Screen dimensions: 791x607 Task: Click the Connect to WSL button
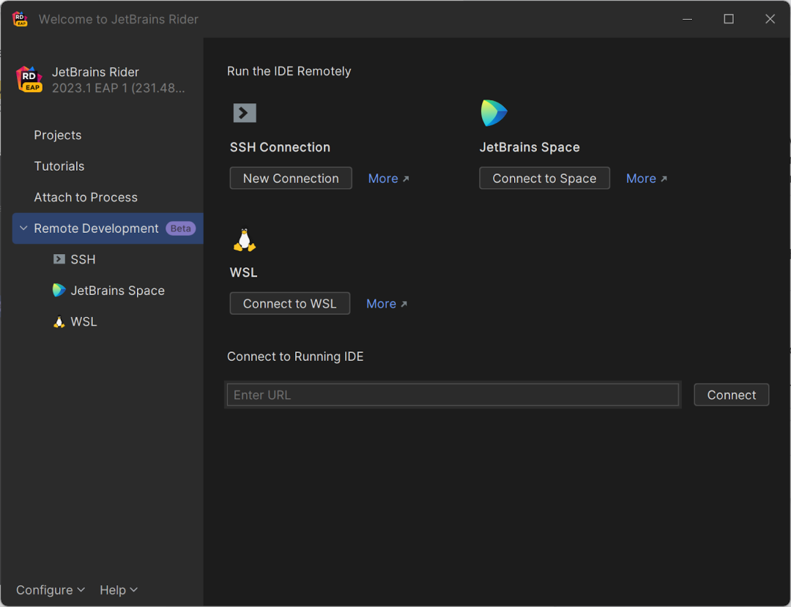290,303
